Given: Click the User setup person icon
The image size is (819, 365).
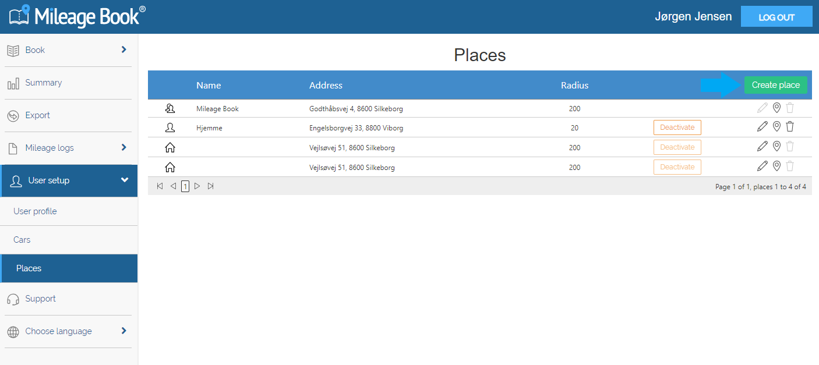Looking at the screenshot, I should (x=16, y=181).
